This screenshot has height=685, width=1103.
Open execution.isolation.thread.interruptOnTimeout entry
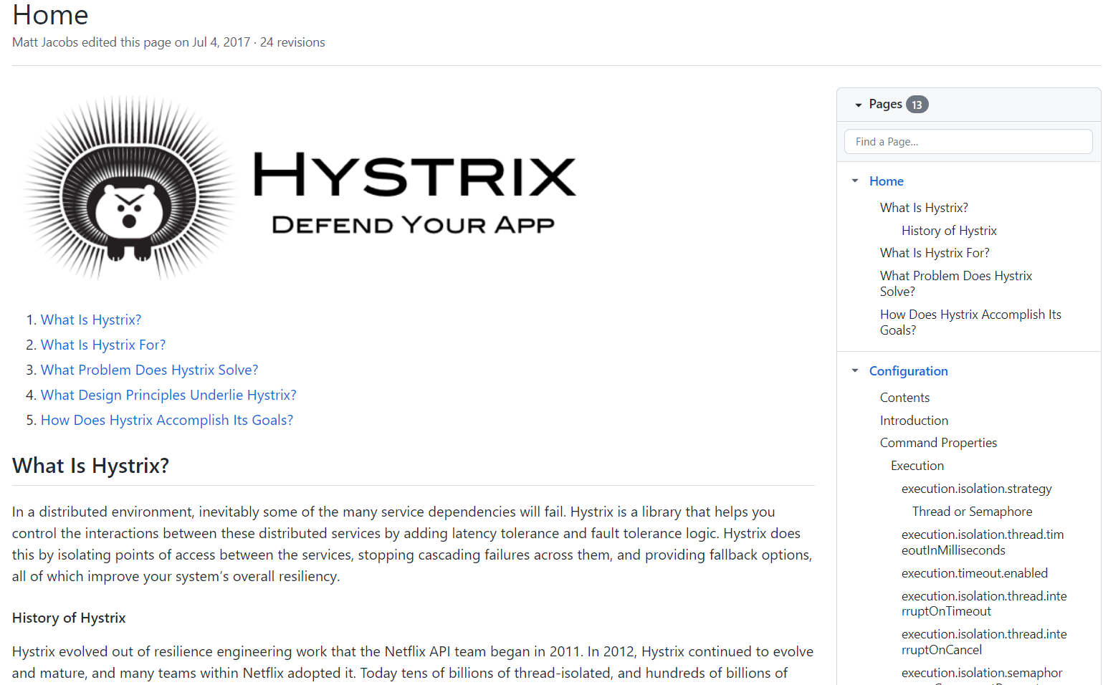(x=984, y=603)
